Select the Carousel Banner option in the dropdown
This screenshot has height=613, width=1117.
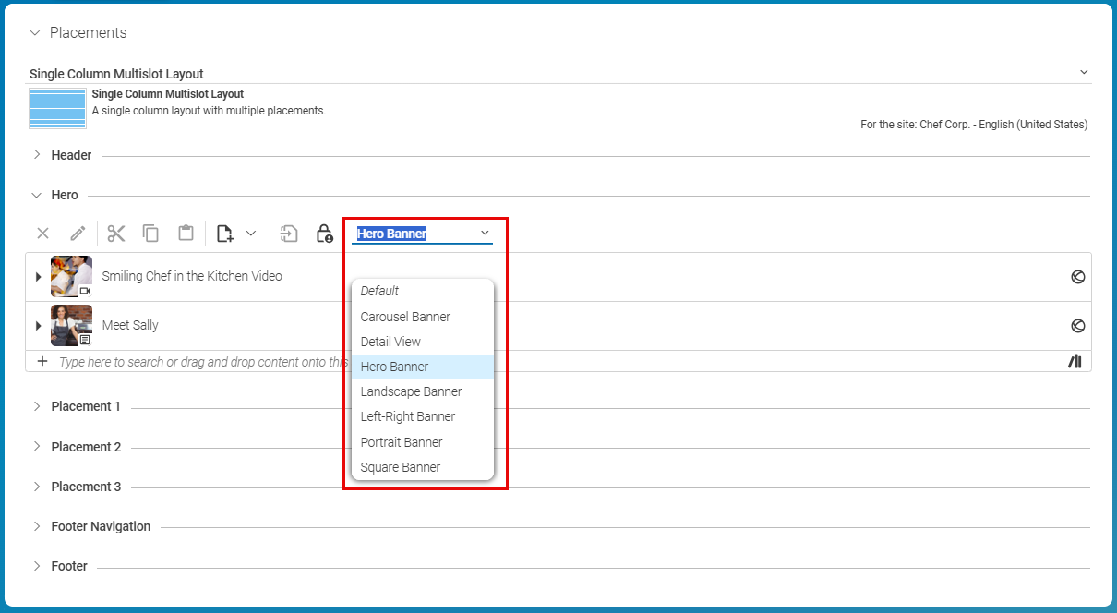tap(405, 316)
